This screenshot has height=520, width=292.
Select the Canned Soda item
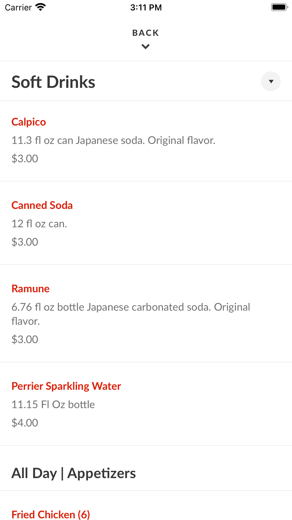(x=42, y=205)
